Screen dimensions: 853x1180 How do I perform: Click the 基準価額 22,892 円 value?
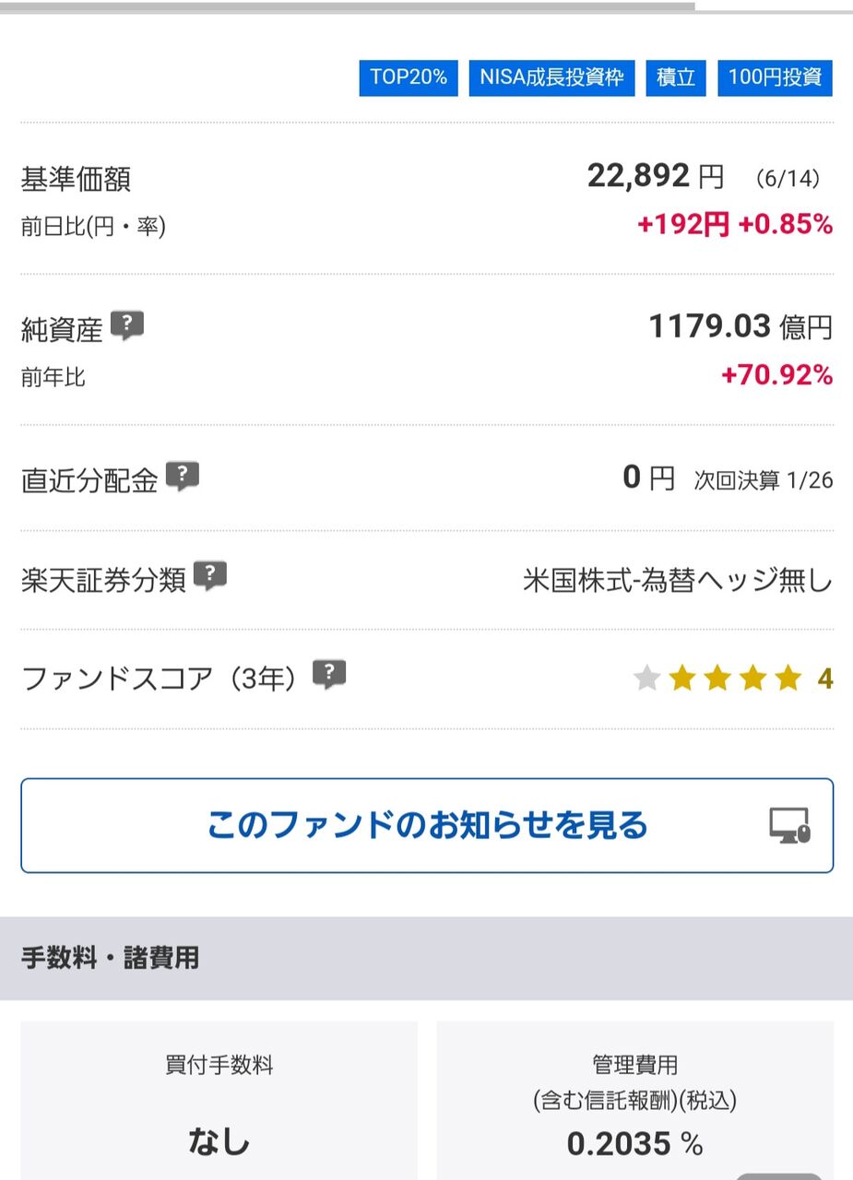click(656, 175)
